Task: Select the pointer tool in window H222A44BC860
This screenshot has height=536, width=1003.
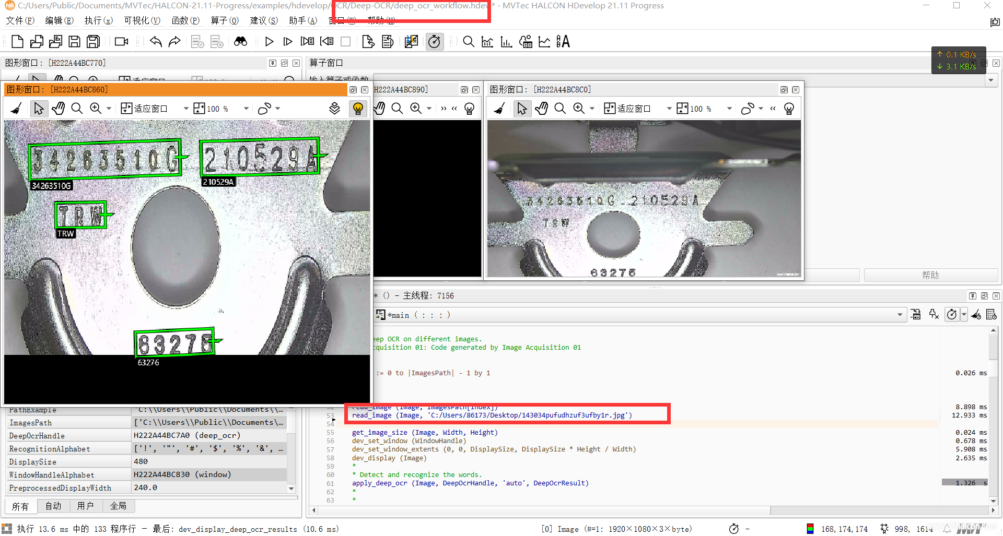Action: [39, 109]
